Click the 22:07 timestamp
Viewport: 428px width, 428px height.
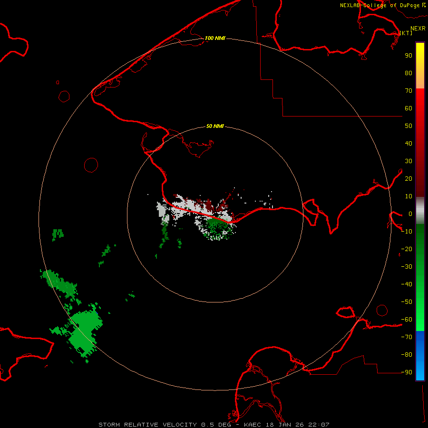319,425
